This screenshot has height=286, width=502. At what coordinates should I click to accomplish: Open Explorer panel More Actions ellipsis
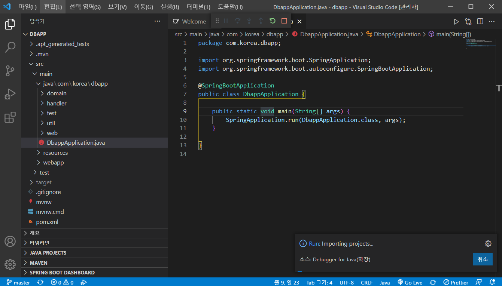pyautogui.click(x=157, y=21)
